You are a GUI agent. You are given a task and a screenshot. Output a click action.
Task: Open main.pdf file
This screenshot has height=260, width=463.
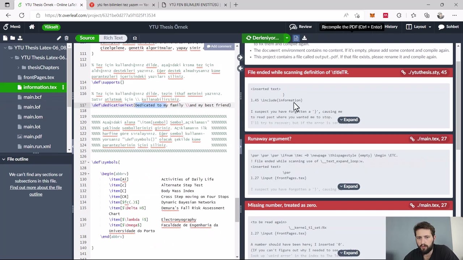coord(33,136)
